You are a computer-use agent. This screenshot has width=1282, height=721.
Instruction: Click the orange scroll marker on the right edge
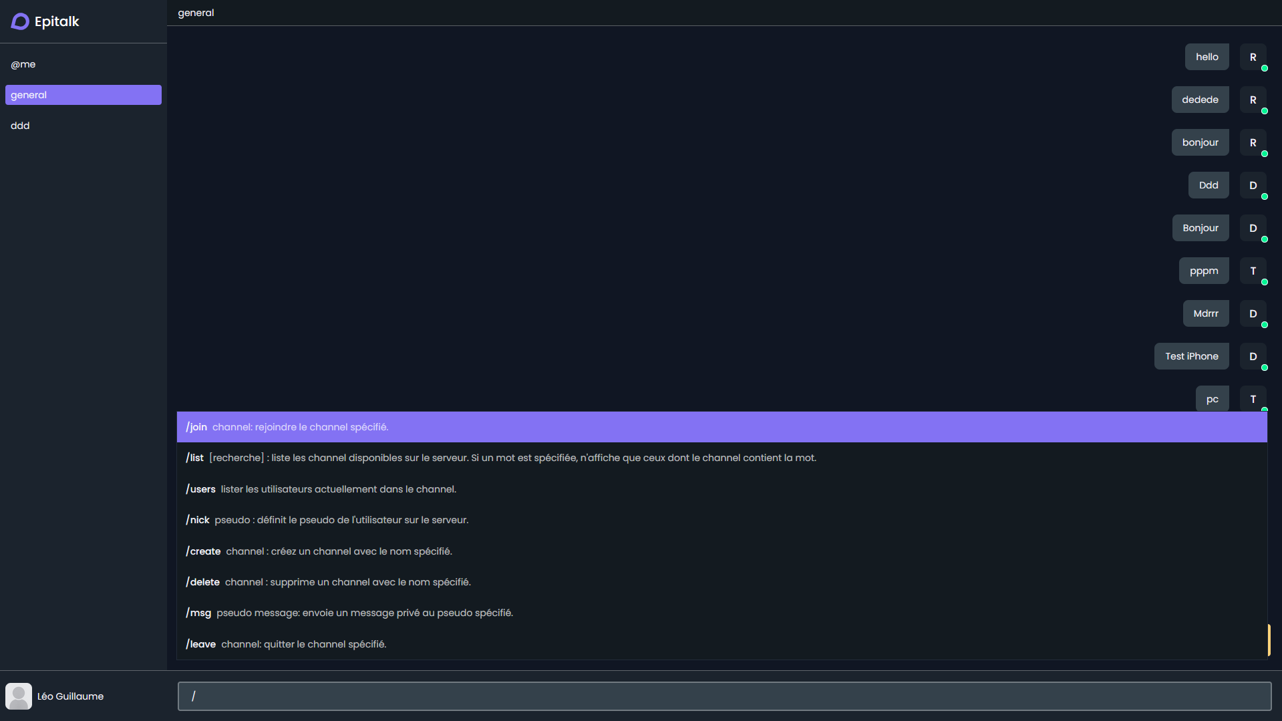click(1269, 639)
